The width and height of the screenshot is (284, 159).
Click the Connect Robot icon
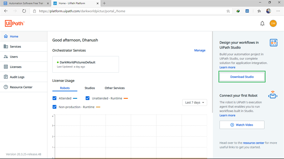coord(273,95)
